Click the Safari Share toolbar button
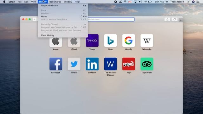Viewport: 203px width, 114px height. tap(167, 19)
